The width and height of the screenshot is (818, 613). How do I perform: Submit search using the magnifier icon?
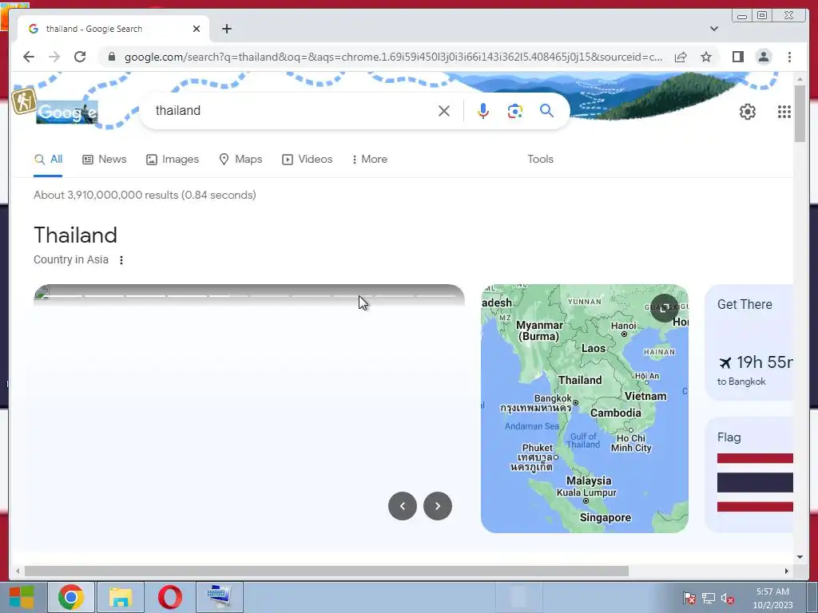(x=546, y=110)
